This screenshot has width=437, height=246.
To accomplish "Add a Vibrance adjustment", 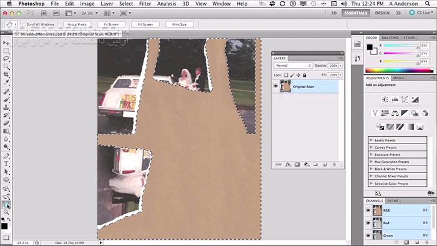I will point(375,113).
